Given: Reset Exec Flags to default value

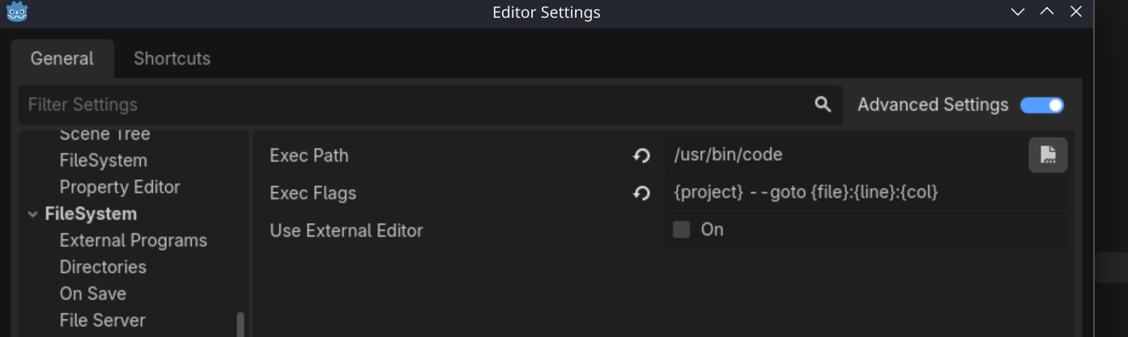Looking at the screenshot, I should click(x=642, y=193).
